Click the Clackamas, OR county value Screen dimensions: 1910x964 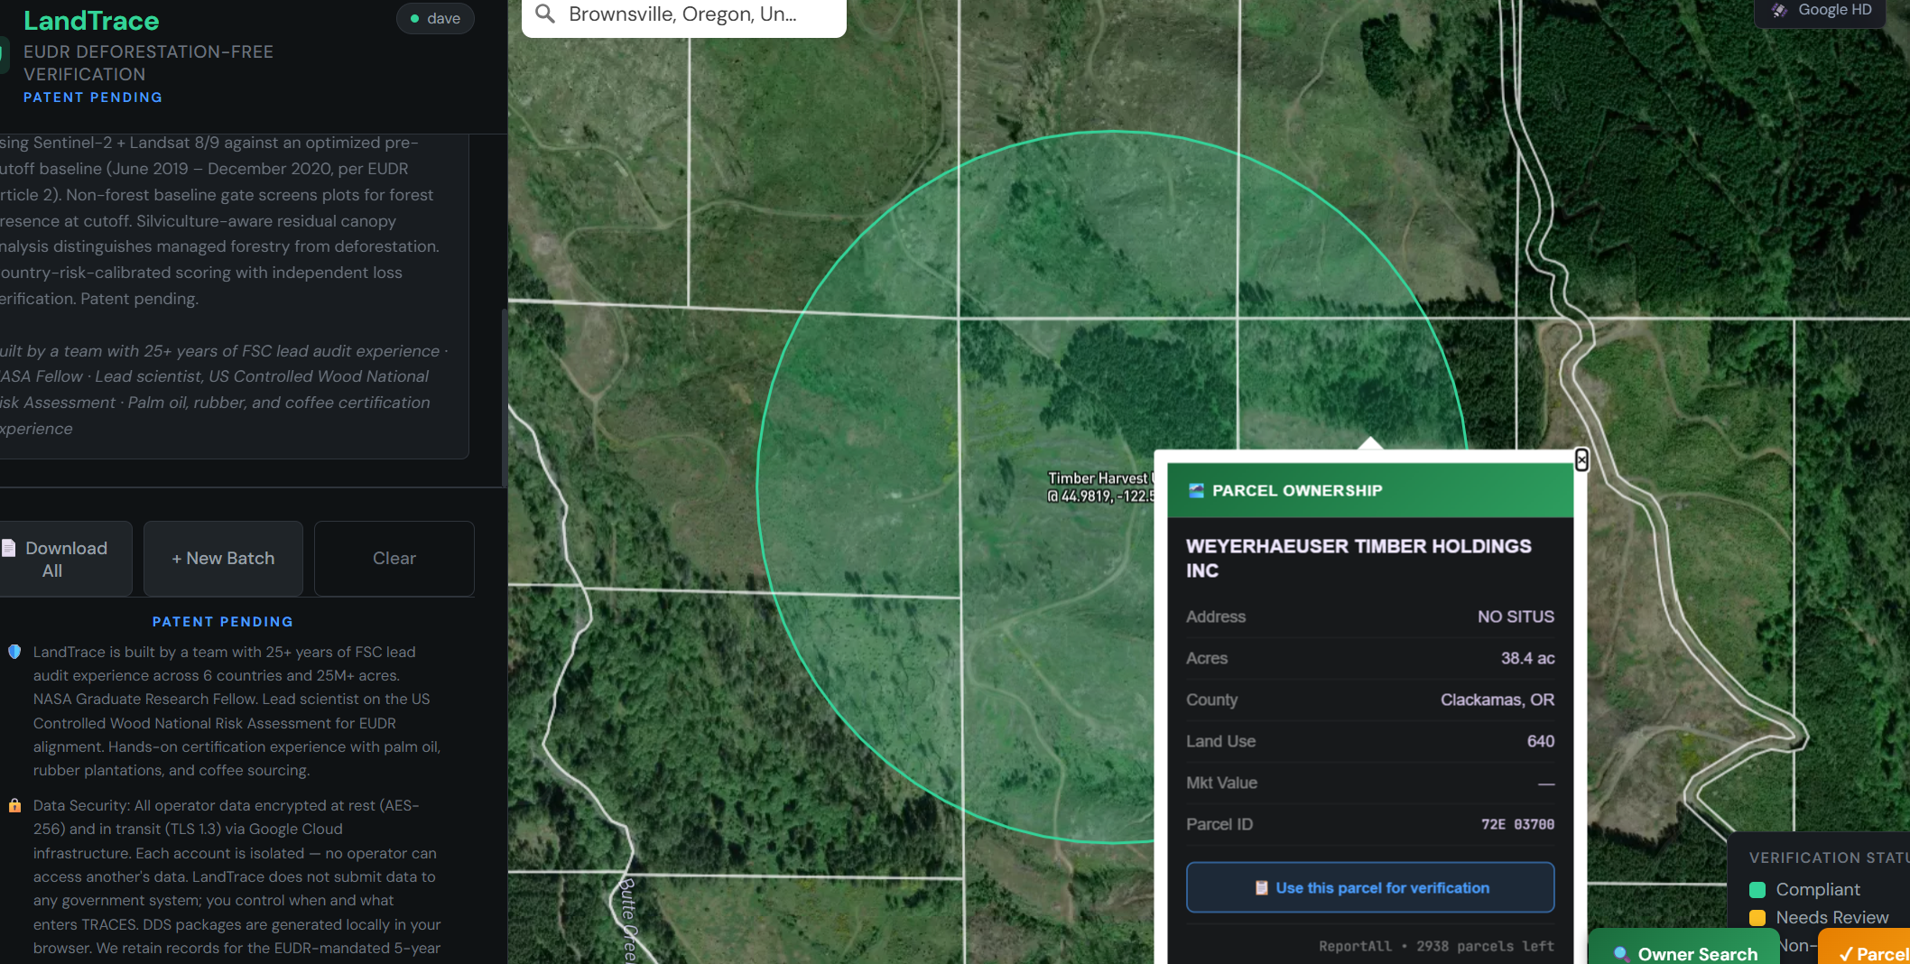(x=1497, y=700)
